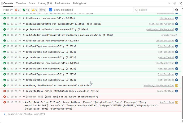Screen dimensions: 183x123
Task: Click the red error icon on the saveTask row
Action: point(5,97)
